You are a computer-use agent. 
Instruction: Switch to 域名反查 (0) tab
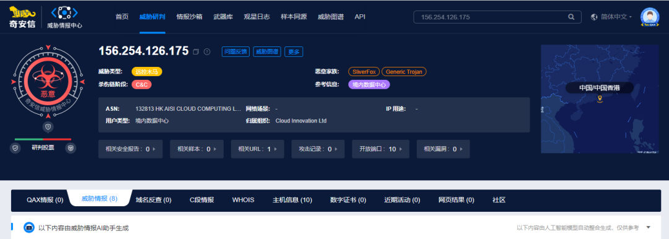coord(154,200)
